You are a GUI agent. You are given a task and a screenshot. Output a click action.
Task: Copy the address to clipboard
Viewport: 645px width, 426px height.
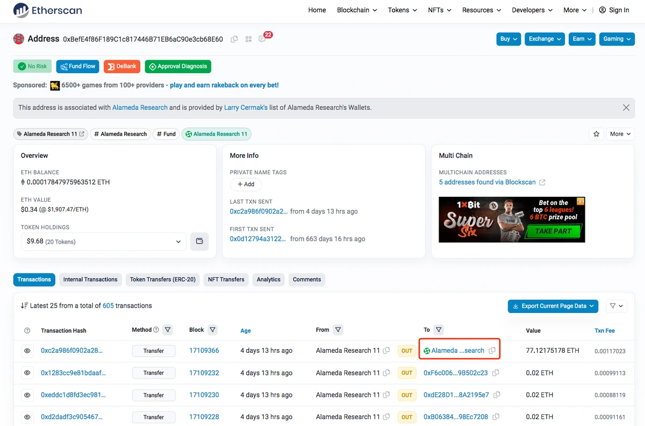(x=234, y=39)
